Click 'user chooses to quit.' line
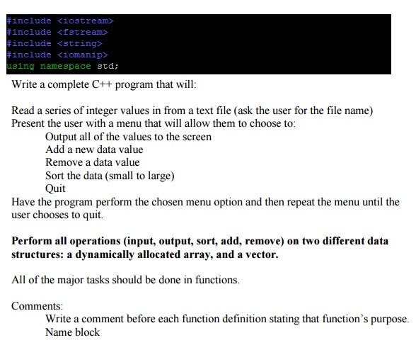Image resolution: width=416 pixels, height=345 pixels. point(57,215)
